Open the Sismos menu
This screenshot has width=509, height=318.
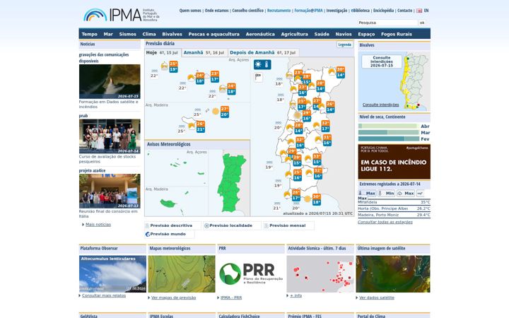tap(127, 34)
